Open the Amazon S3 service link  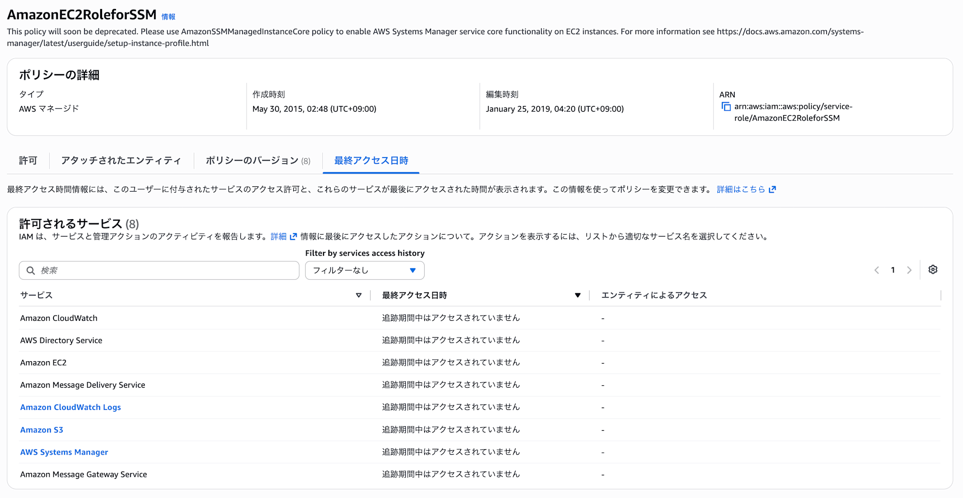coord(41,430)
